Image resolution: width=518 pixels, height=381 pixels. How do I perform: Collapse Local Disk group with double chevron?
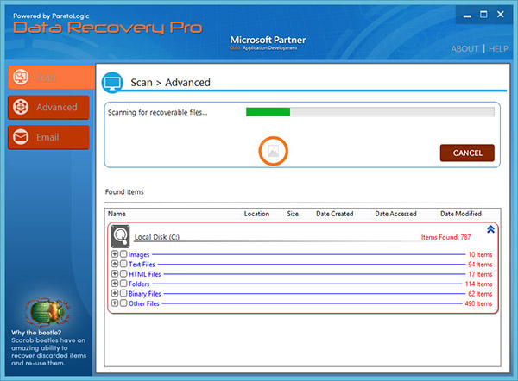point(491,229)
